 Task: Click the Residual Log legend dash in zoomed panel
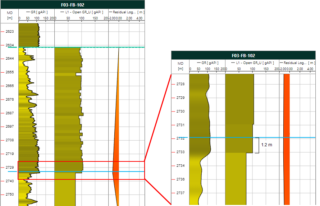[282, 63]
